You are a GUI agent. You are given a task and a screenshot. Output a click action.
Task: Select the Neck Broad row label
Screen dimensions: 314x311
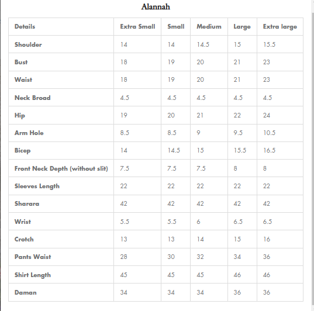(32, 98)
